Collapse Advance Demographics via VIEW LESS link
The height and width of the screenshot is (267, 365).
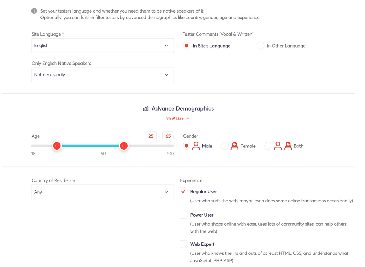pyautogui.click(x=175, y=118)
